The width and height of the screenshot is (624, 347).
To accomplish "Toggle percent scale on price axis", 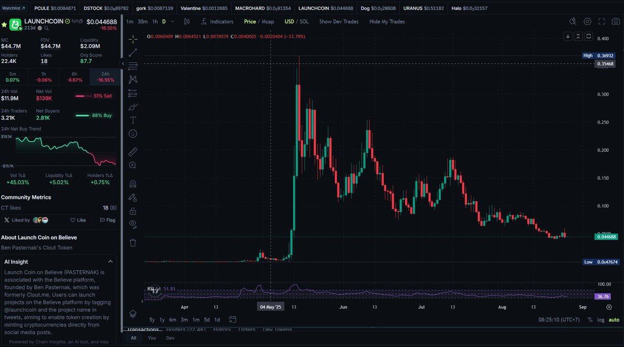I will tap(590, 319).
